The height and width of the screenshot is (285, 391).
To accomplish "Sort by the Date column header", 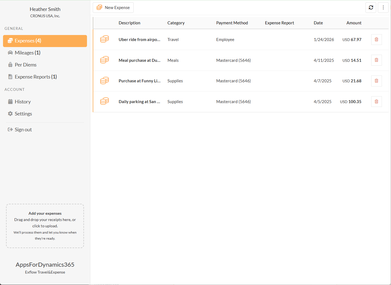I will [x=318, y=23].
